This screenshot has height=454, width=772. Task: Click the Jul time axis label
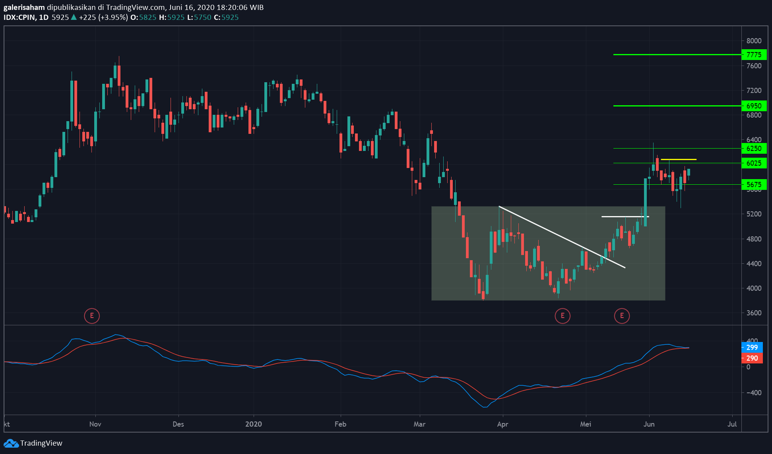click(732, 424)
